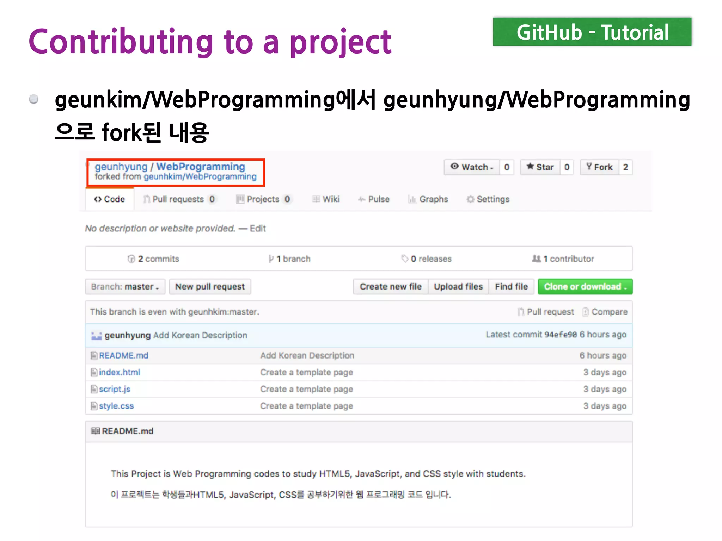The height and width of the screenshot is (541, 722).
Task: Click the Watch eye icon
Action: [455, 166]
